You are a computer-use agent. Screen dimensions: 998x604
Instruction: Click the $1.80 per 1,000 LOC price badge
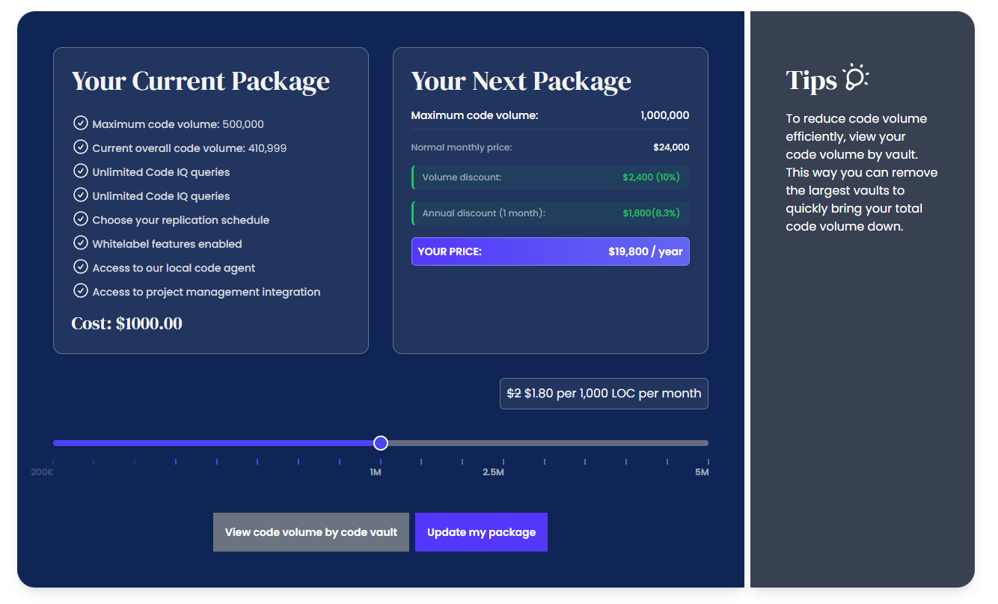click(x=604, y=394)
